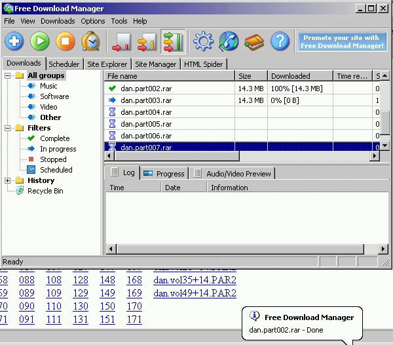Sort by Size column header
Viewport: 393px width, 345px height.
tap(251, 76)
